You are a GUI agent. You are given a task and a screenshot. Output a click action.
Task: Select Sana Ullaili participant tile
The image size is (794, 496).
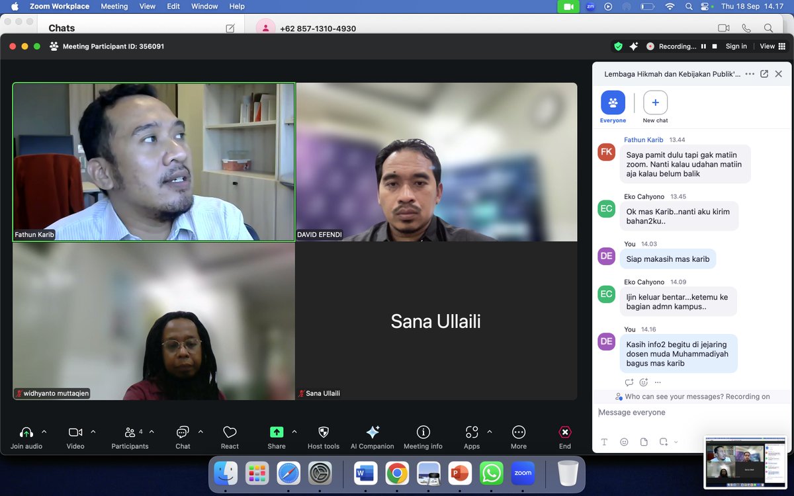click(x=437, y=321)
